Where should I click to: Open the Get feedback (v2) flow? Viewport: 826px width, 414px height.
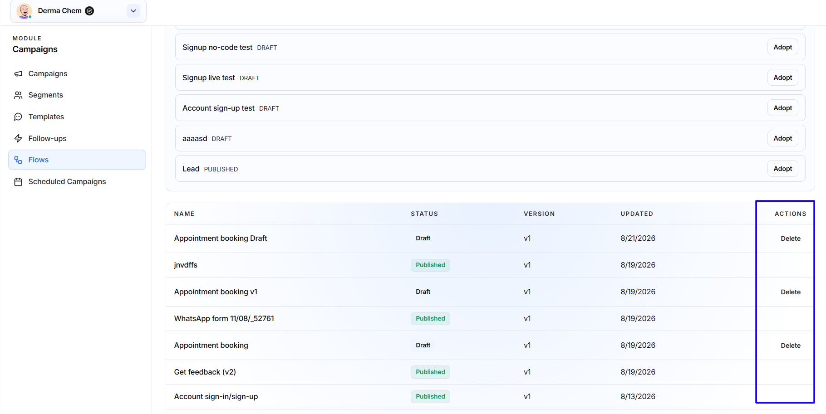490,372
